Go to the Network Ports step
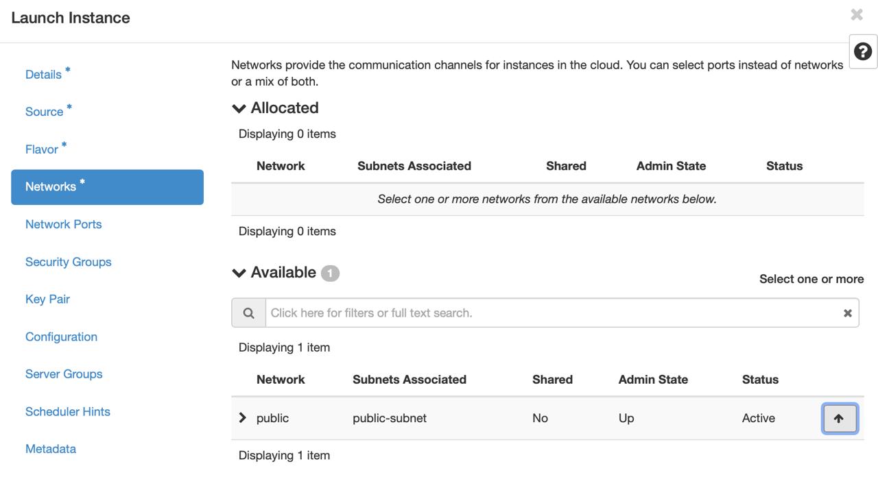 [x=63, y=223]
